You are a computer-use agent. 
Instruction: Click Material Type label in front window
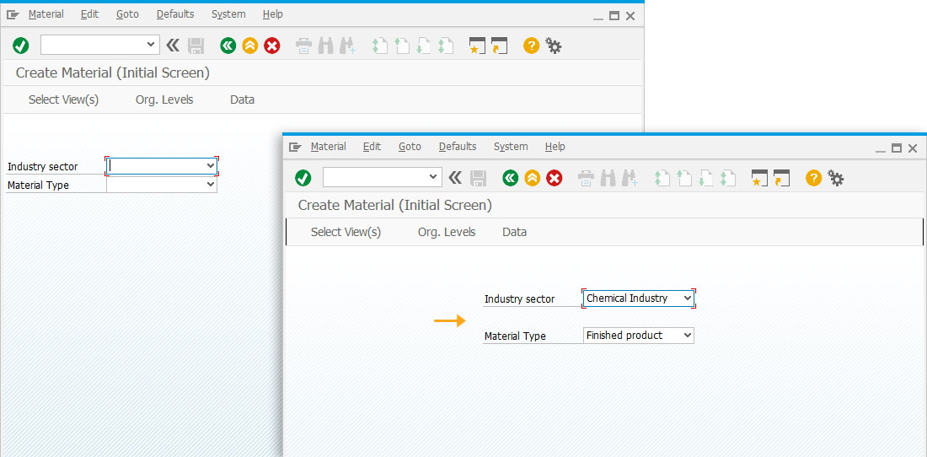[515, 336]
